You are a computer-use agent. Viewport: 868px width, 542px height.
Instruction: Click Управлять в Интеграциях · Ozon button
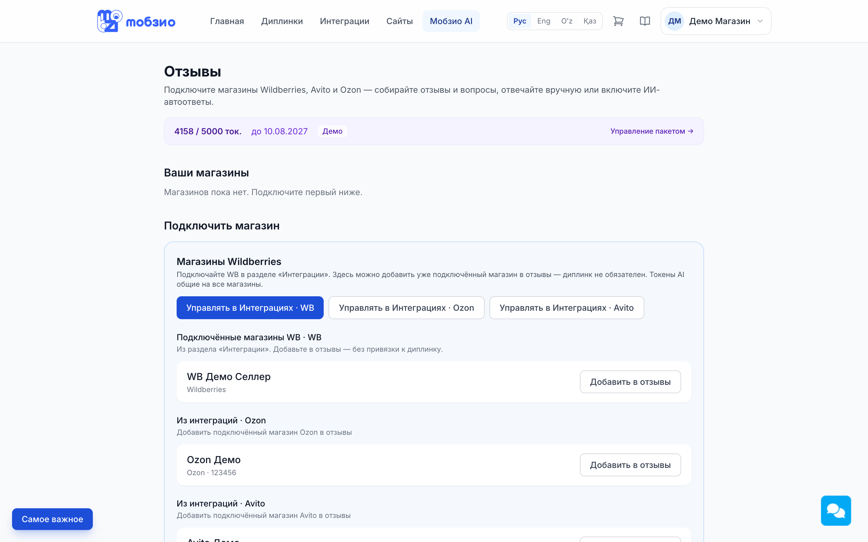pos(406,307)
